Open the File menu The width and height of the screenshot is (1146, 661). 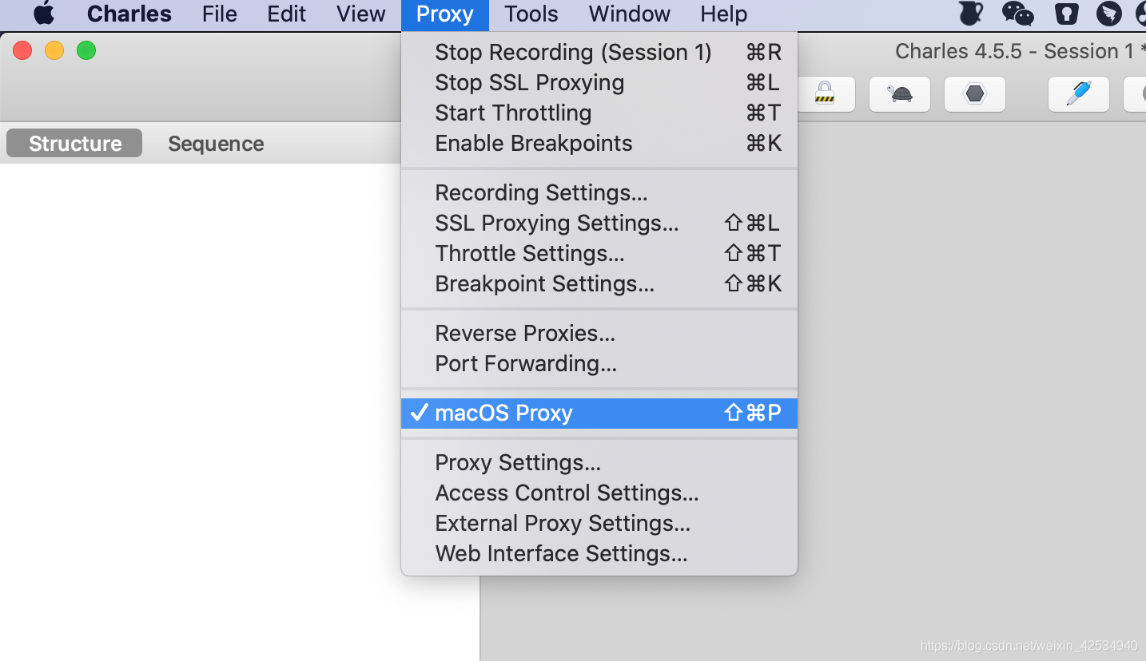(x=219, y=14)
